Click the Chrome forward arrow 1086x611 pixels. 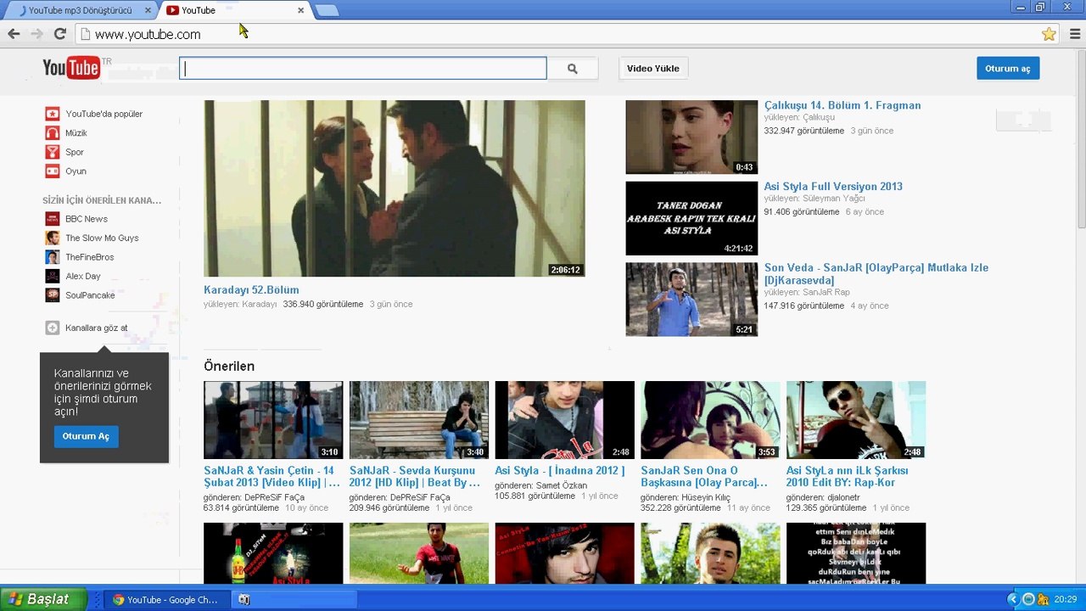pyautogui.click(x=36, y=34)
